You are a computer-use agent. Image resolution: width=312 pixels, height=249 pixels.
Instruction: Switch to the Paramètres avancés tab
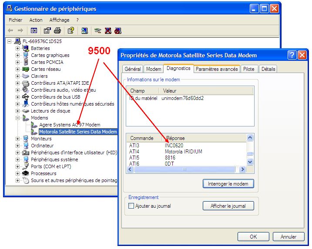click(217, 69)
